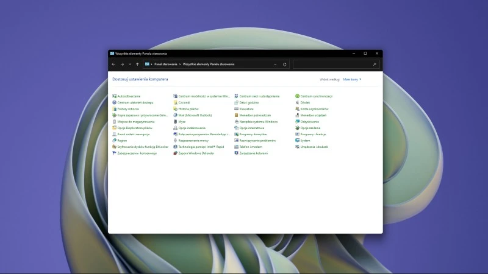Select Wszystkie elementy Panelu sterowania breadcrumb
488x274 pixels.
click(x=209, y=65)
